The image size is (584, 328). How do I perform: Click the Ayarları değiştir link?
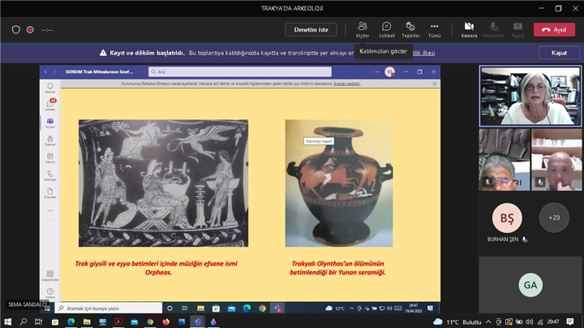347,84
